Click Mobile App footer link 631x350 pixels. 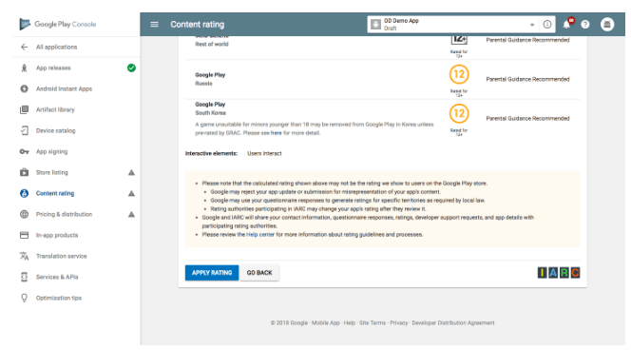326,323
